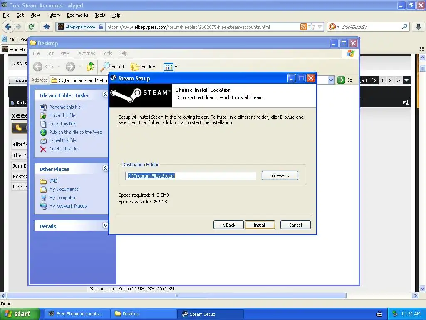Switch to Steam Setup taskbar button

click(x=210, y=314)
